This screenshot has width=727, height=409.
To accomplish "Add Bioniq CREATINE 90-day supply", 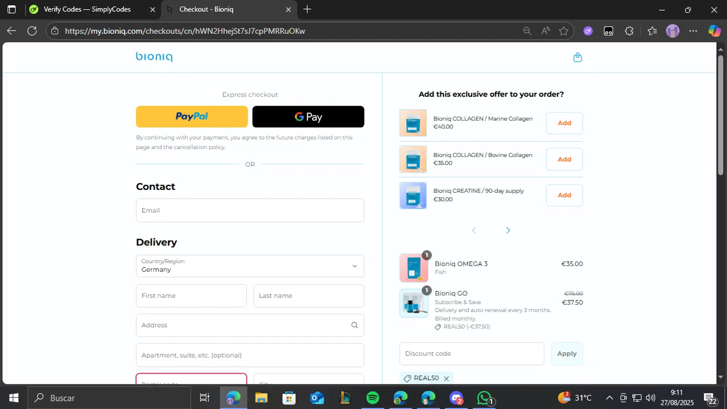I will tap(564, 195).
